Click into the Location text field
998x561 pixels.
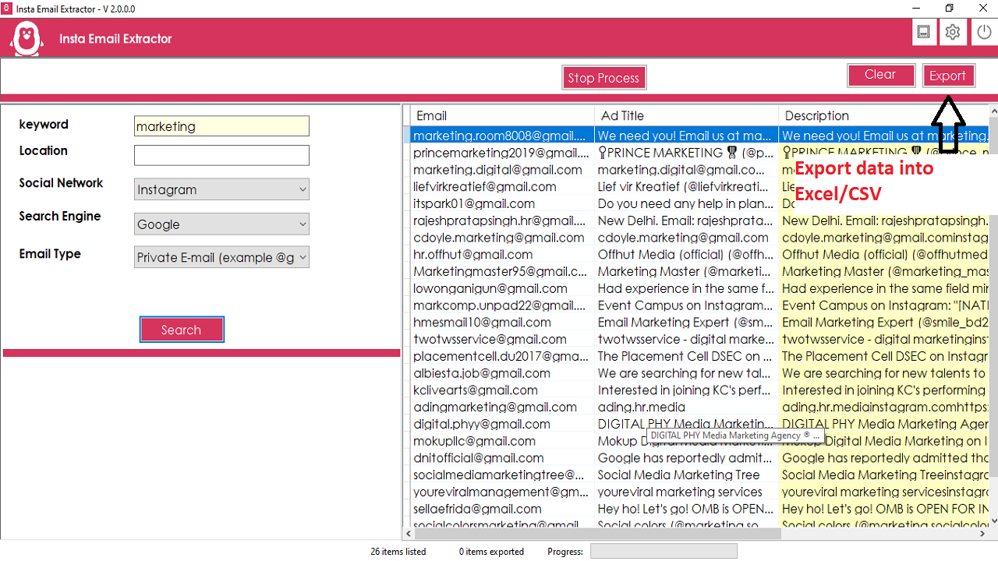(x=221, y=155)
